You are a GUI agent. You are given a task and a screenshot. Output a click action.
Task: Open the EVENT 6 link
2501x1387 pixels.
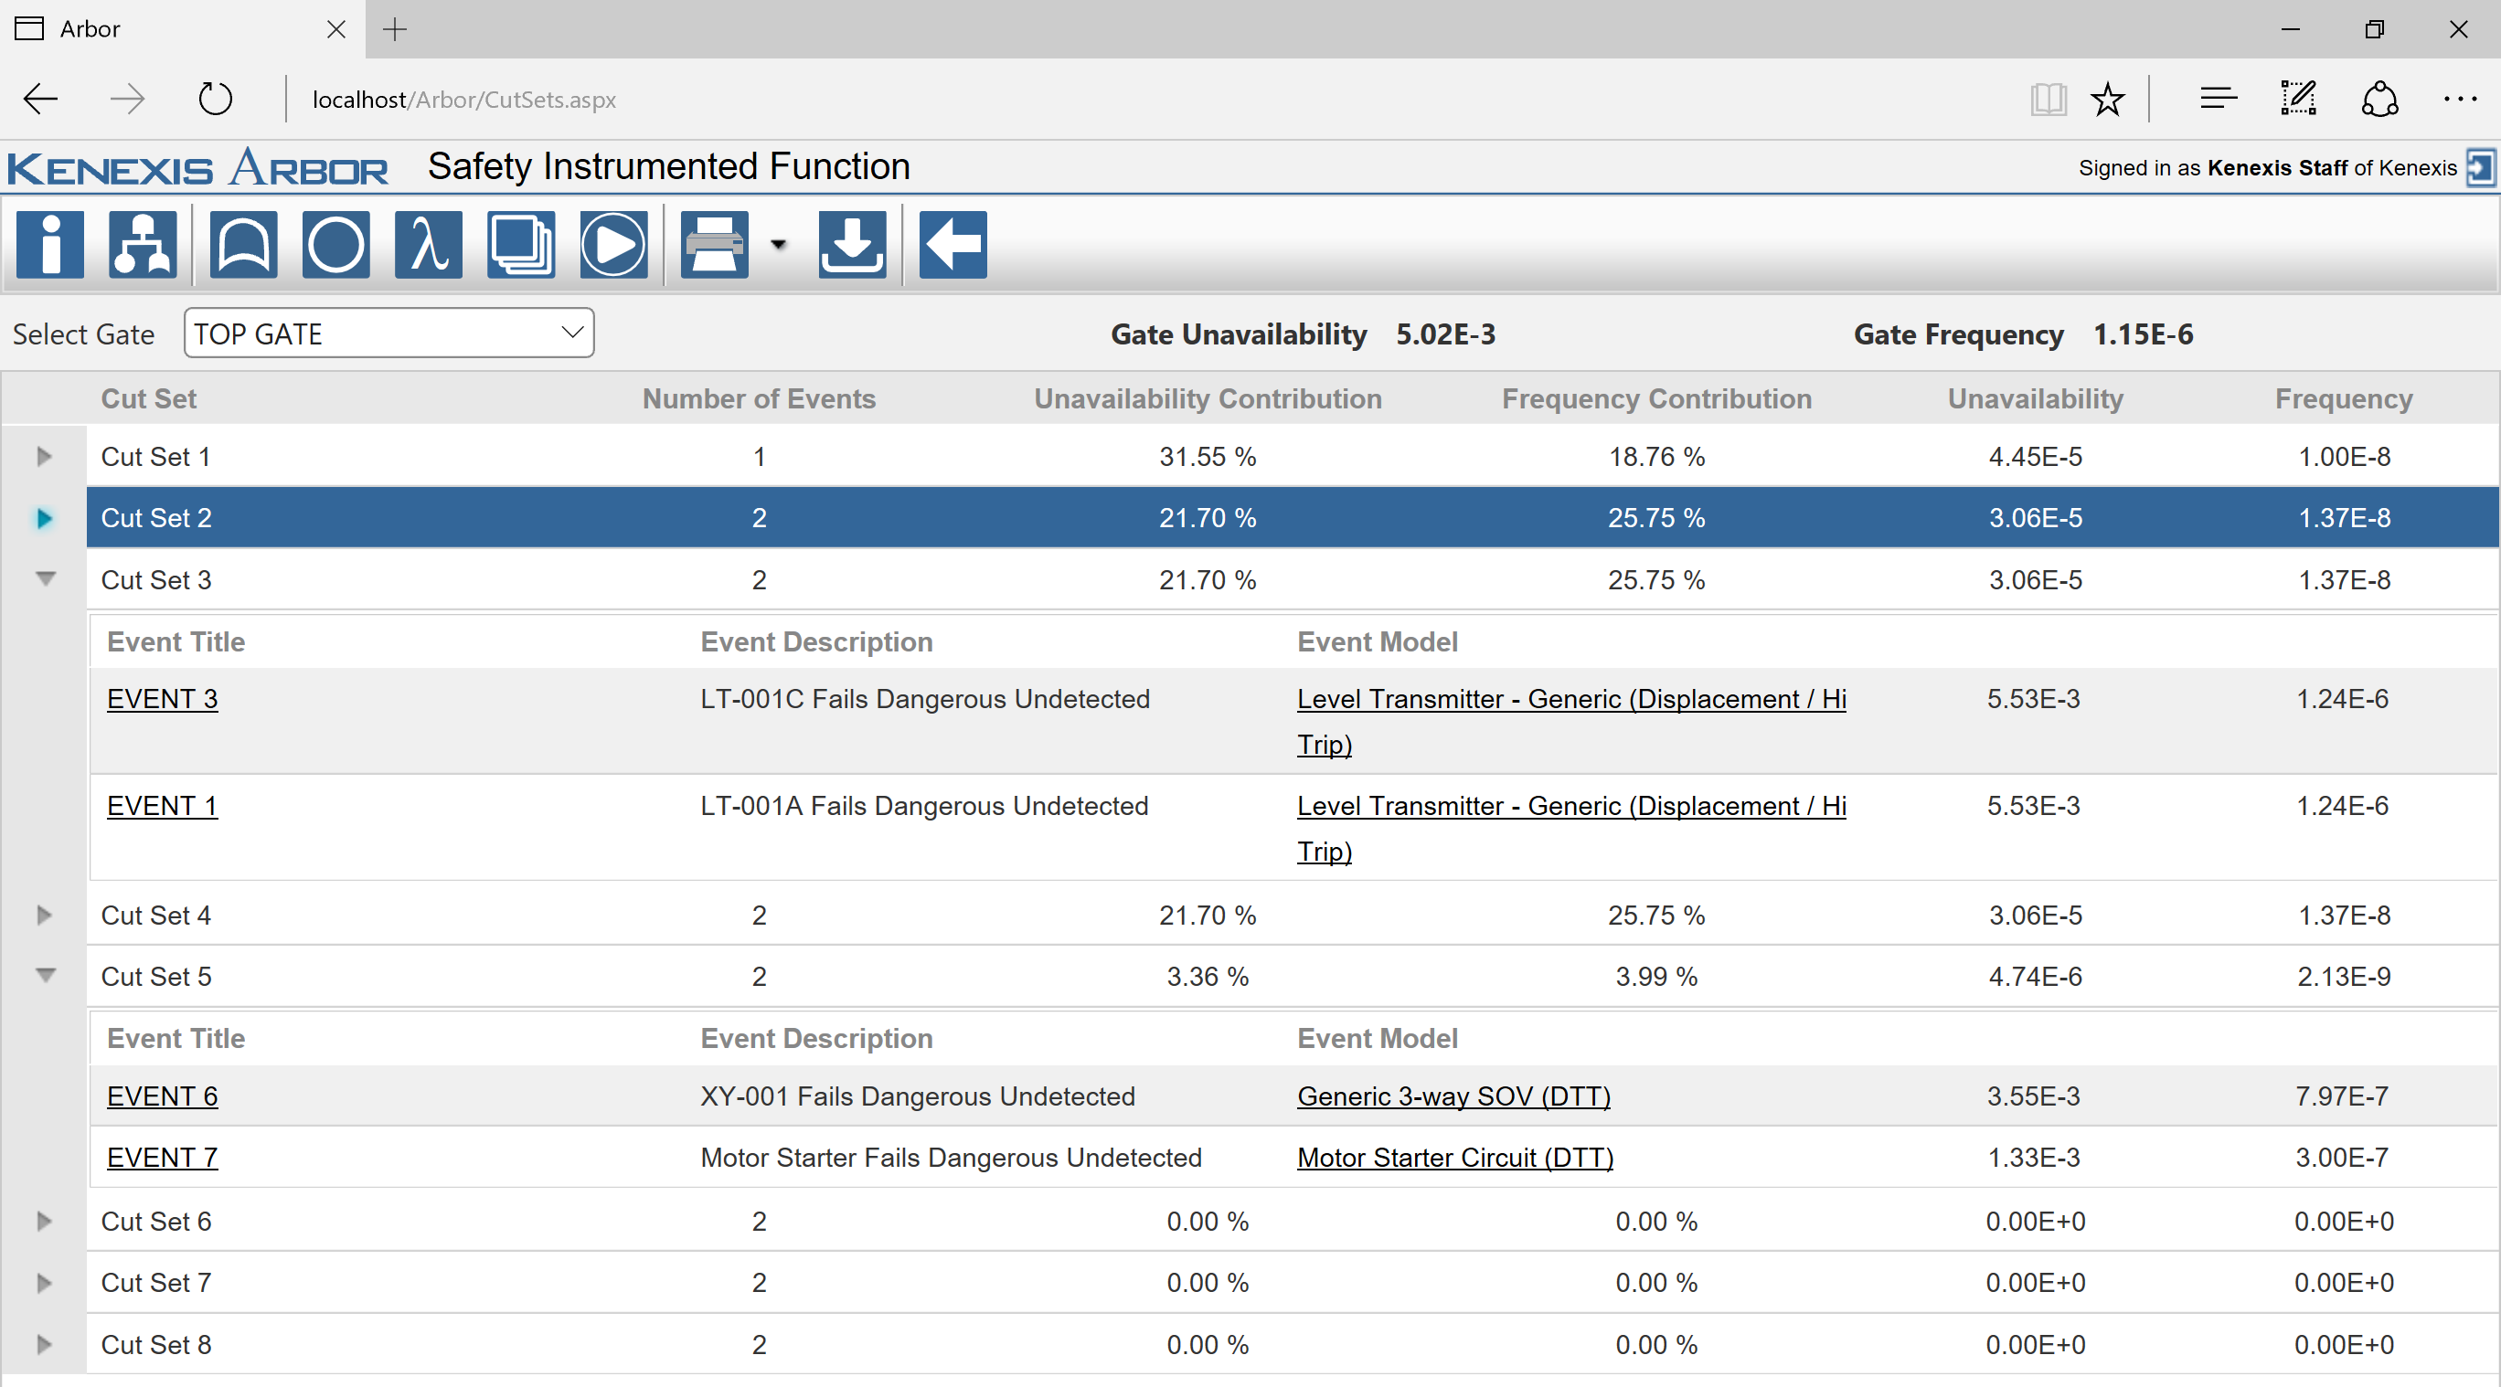(162, 1096)
